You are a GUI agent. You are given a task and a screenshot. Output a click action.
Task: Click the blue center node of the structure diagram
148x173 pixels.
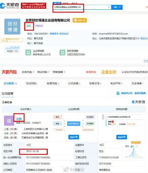(74, 124)
